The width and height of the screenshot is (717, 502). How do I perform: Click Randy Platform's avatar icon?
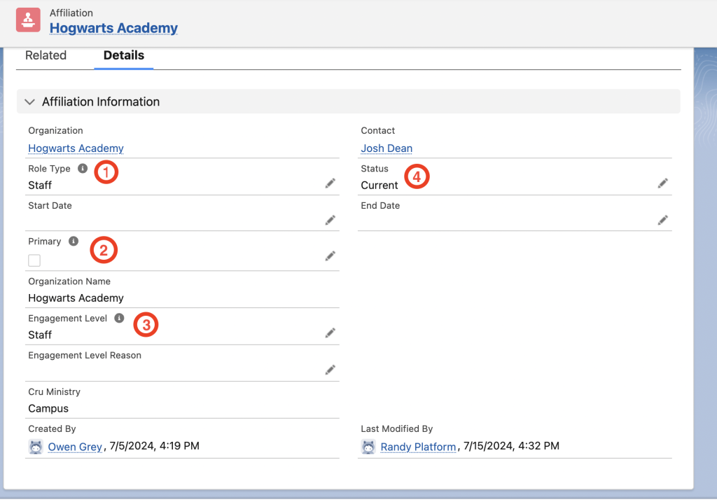(x=368, y=446)
